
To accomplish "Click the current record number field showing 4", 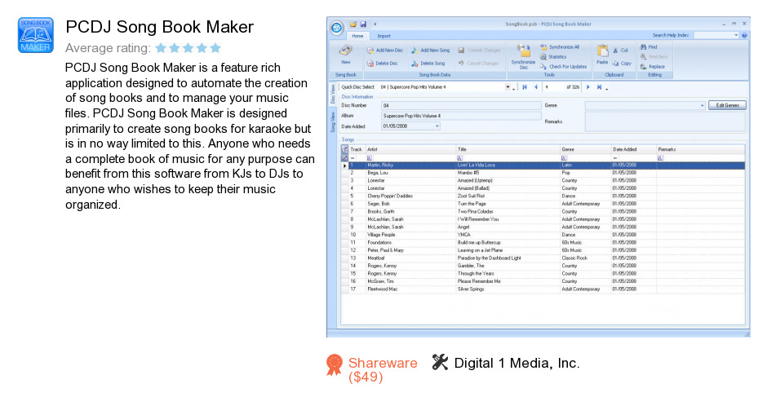I will tap(554, 87).
